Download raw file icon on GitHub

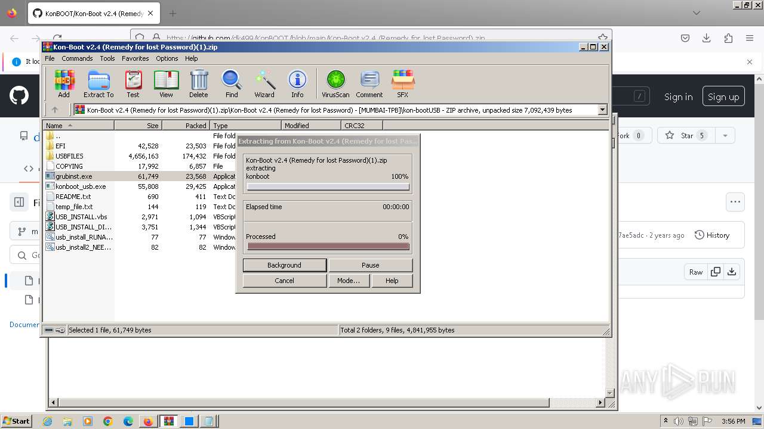732,272
